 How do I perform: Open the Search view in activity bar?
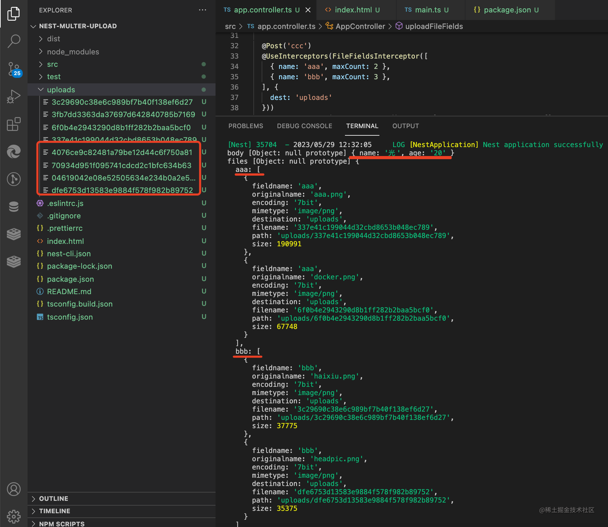(x=14, y=41)
